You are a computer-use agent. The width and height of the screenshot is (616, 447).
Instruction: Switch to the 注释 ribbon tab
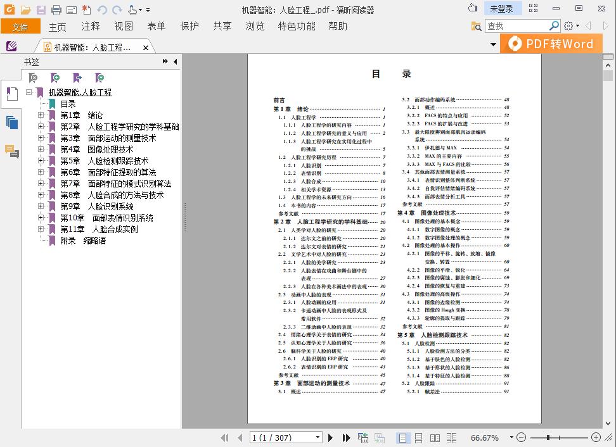point(91,27)
